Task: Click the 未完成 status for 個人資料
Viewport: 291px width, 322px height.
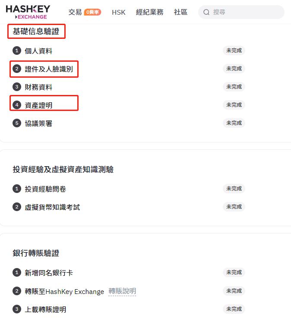Action: tap(234, 51)
